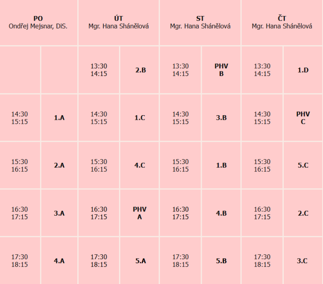This screenshot has width=323, height=284.
Task: Click the ČT day column header
Action: coord(282,22)
